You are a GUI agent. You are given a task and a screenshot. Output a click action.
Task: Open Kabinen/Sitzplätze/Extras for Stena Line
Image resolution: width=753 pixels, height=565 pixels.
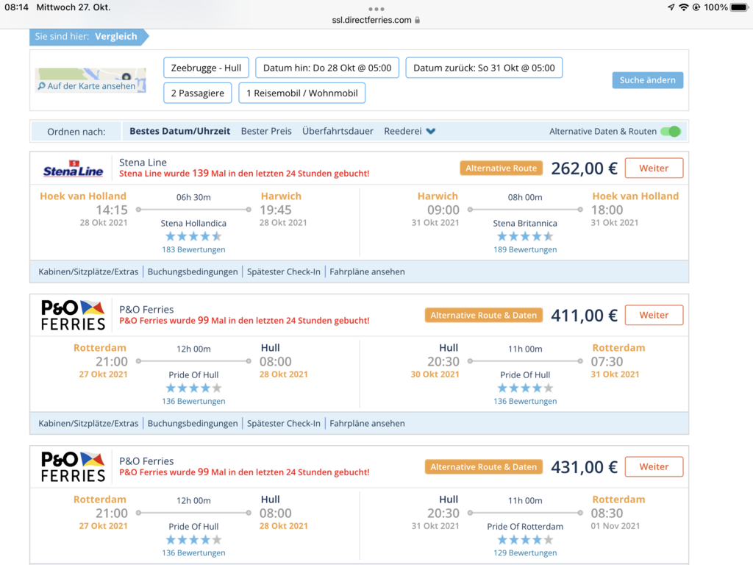coord(88,272)
